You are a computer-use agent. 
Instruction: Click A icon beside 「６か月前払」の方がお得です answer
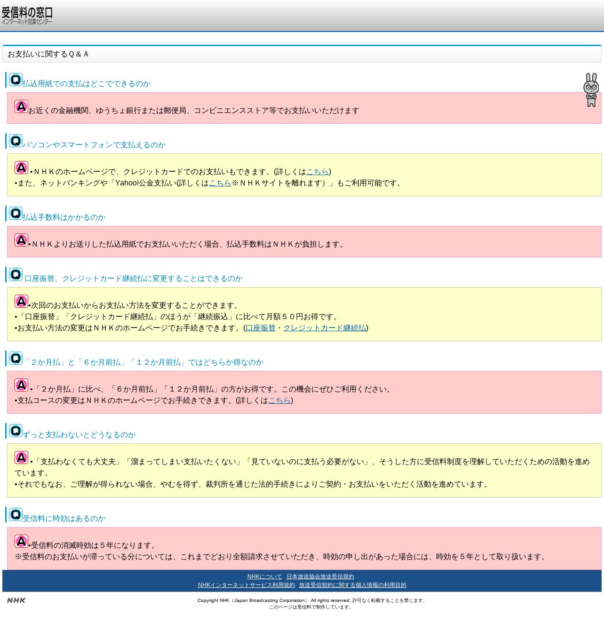21,385
